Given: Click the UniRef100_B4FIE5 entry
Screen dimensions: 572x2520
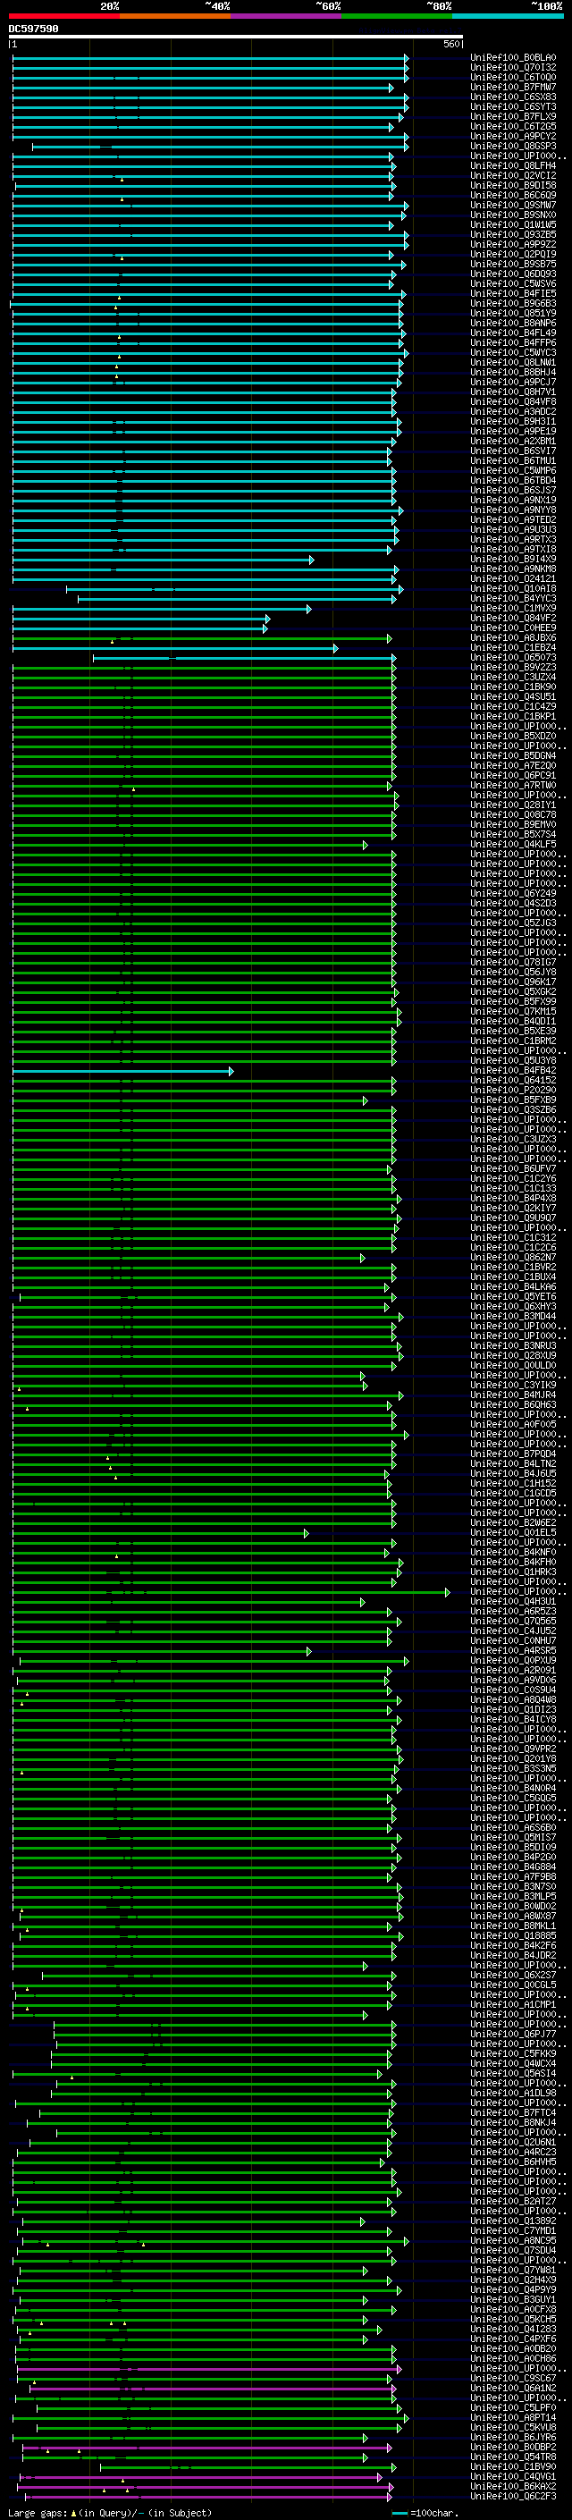Looking at the screenshot, I should point(513,293).
